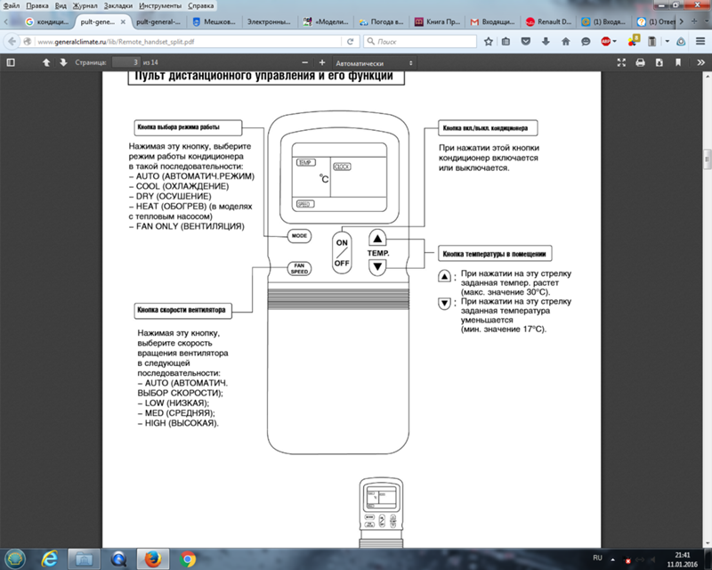Open zoom level dropdown 'Автоматически'
The image size is (712, 570).
pos(378,63)
